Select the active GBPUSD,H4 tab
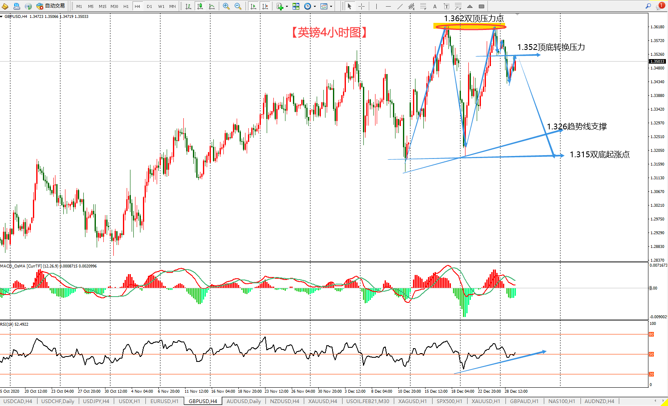 coord(203,401)
